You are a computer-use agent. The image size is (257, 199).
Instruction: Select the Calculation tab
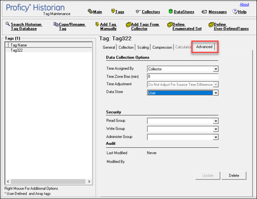coord(183,47)
